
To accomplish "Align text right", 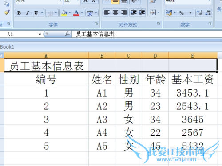I will (x=124, y=13).
